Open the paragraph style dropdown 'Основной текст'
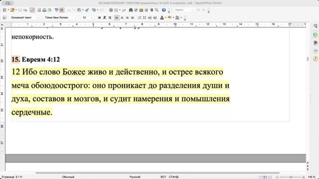Screen dimensions: 319x179 pyautogui.click(x=38, y=18)
